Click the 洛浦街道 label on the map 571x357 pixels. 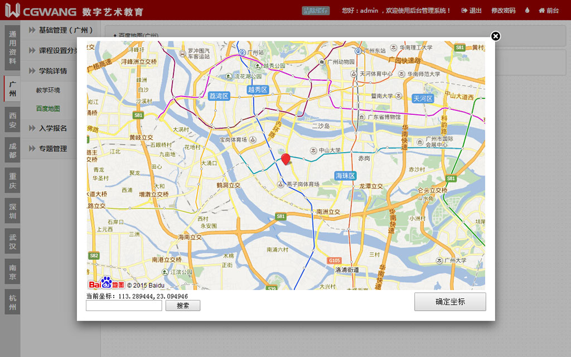pos(347,270)
